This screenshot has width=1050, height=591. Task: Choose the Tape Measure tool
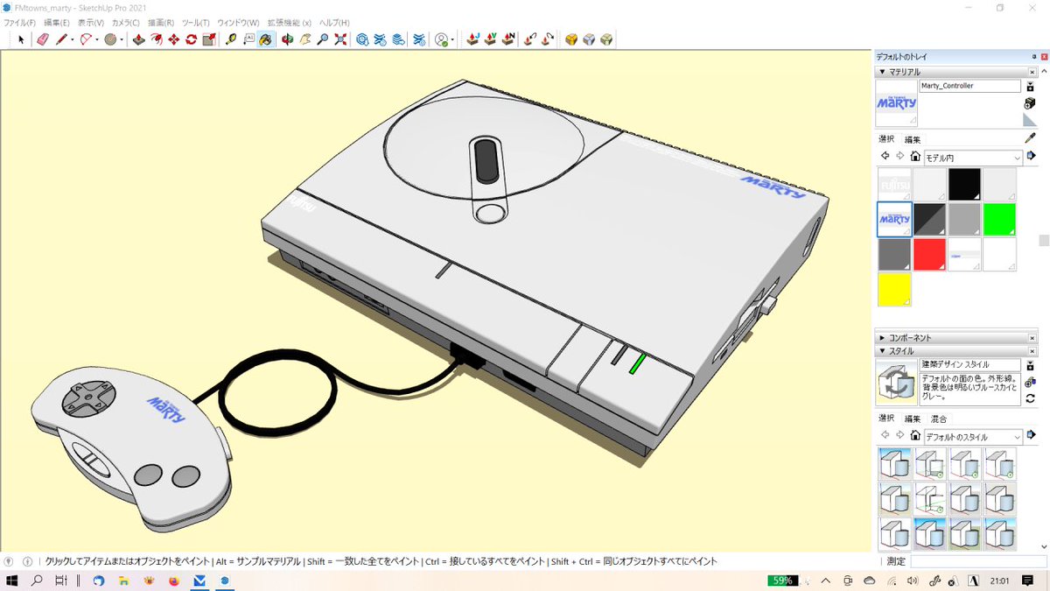tap(231, 39)
